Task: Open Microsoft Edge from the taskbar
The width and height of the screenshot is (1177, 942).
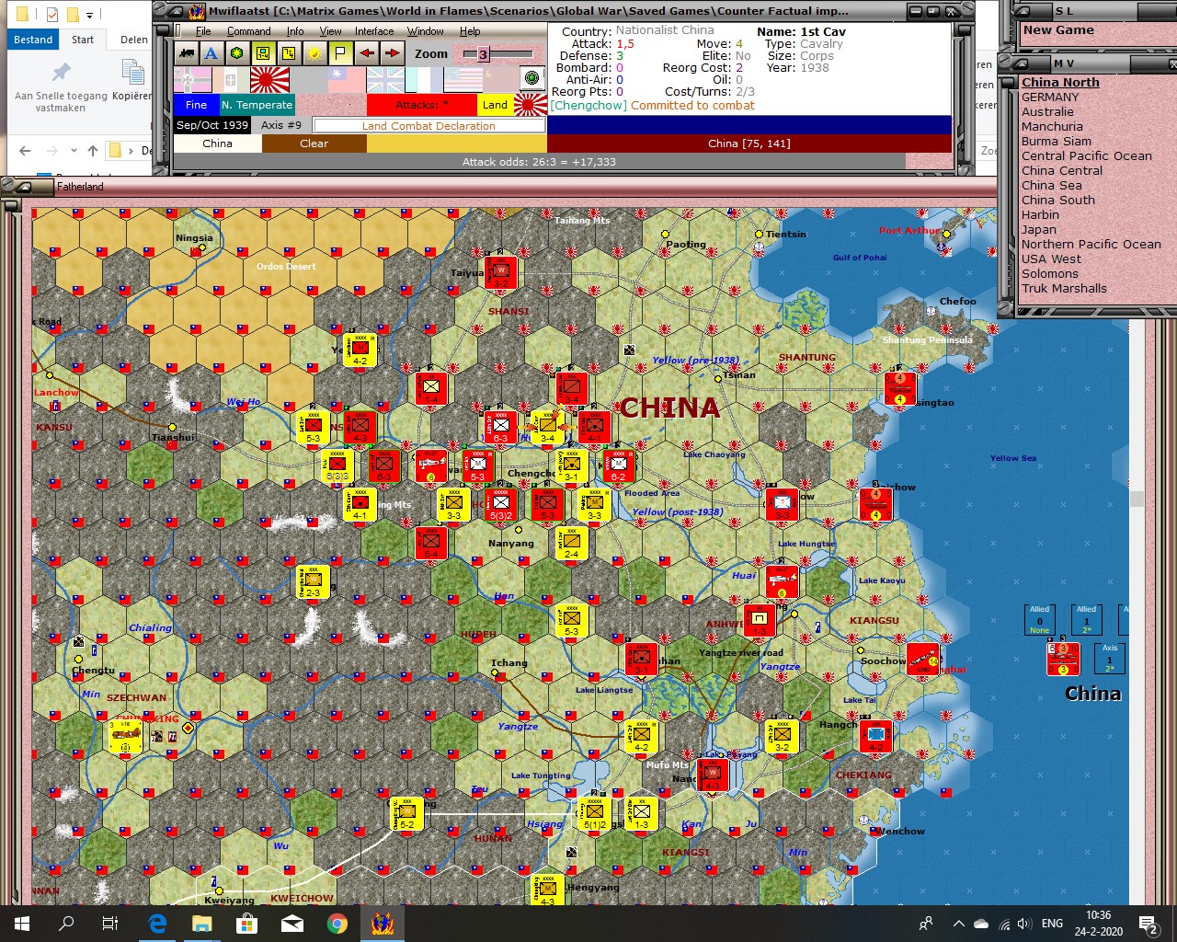Action: coord(157,924)
